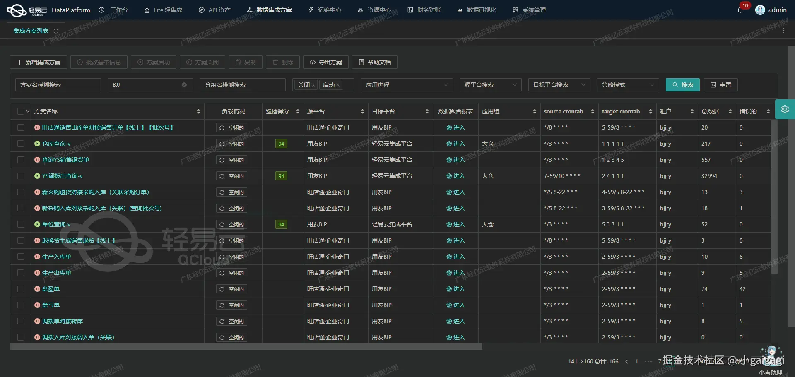Enter aggregation report for 生产出库单 row
The height and width of the screenshot is (377, 795).
tap(455, 273)
